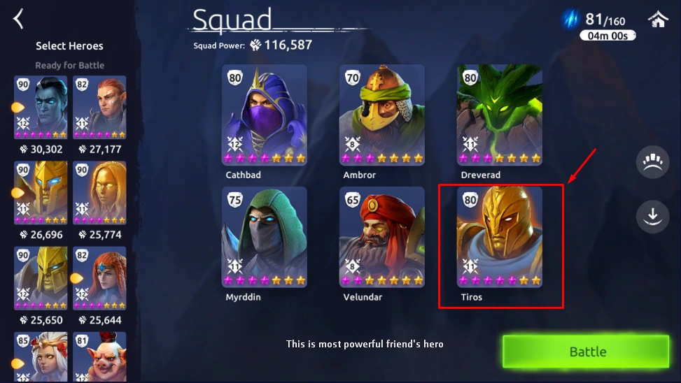
Task: Select the Dreverad hero card
Action: 500,115
